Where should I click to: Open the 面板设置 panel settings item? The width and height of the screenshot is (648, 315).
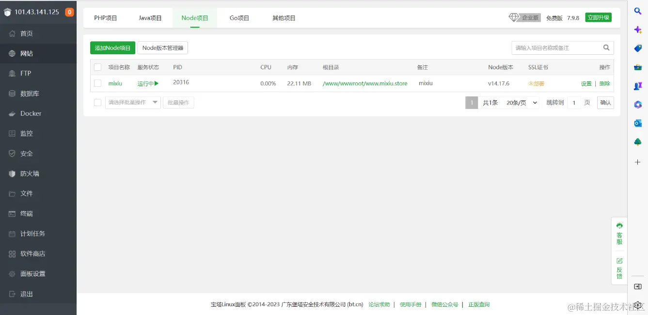tap(38, 274)
